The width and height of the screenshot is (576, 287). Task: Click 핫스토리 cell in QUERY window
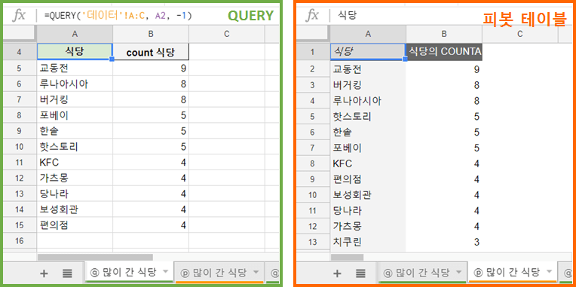click(75, 147)
